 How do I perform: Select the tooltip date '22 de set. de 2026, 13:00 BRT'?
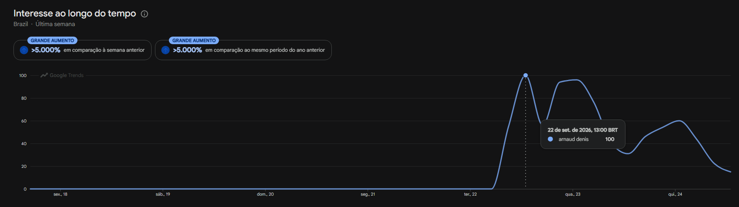pos(582,130)
